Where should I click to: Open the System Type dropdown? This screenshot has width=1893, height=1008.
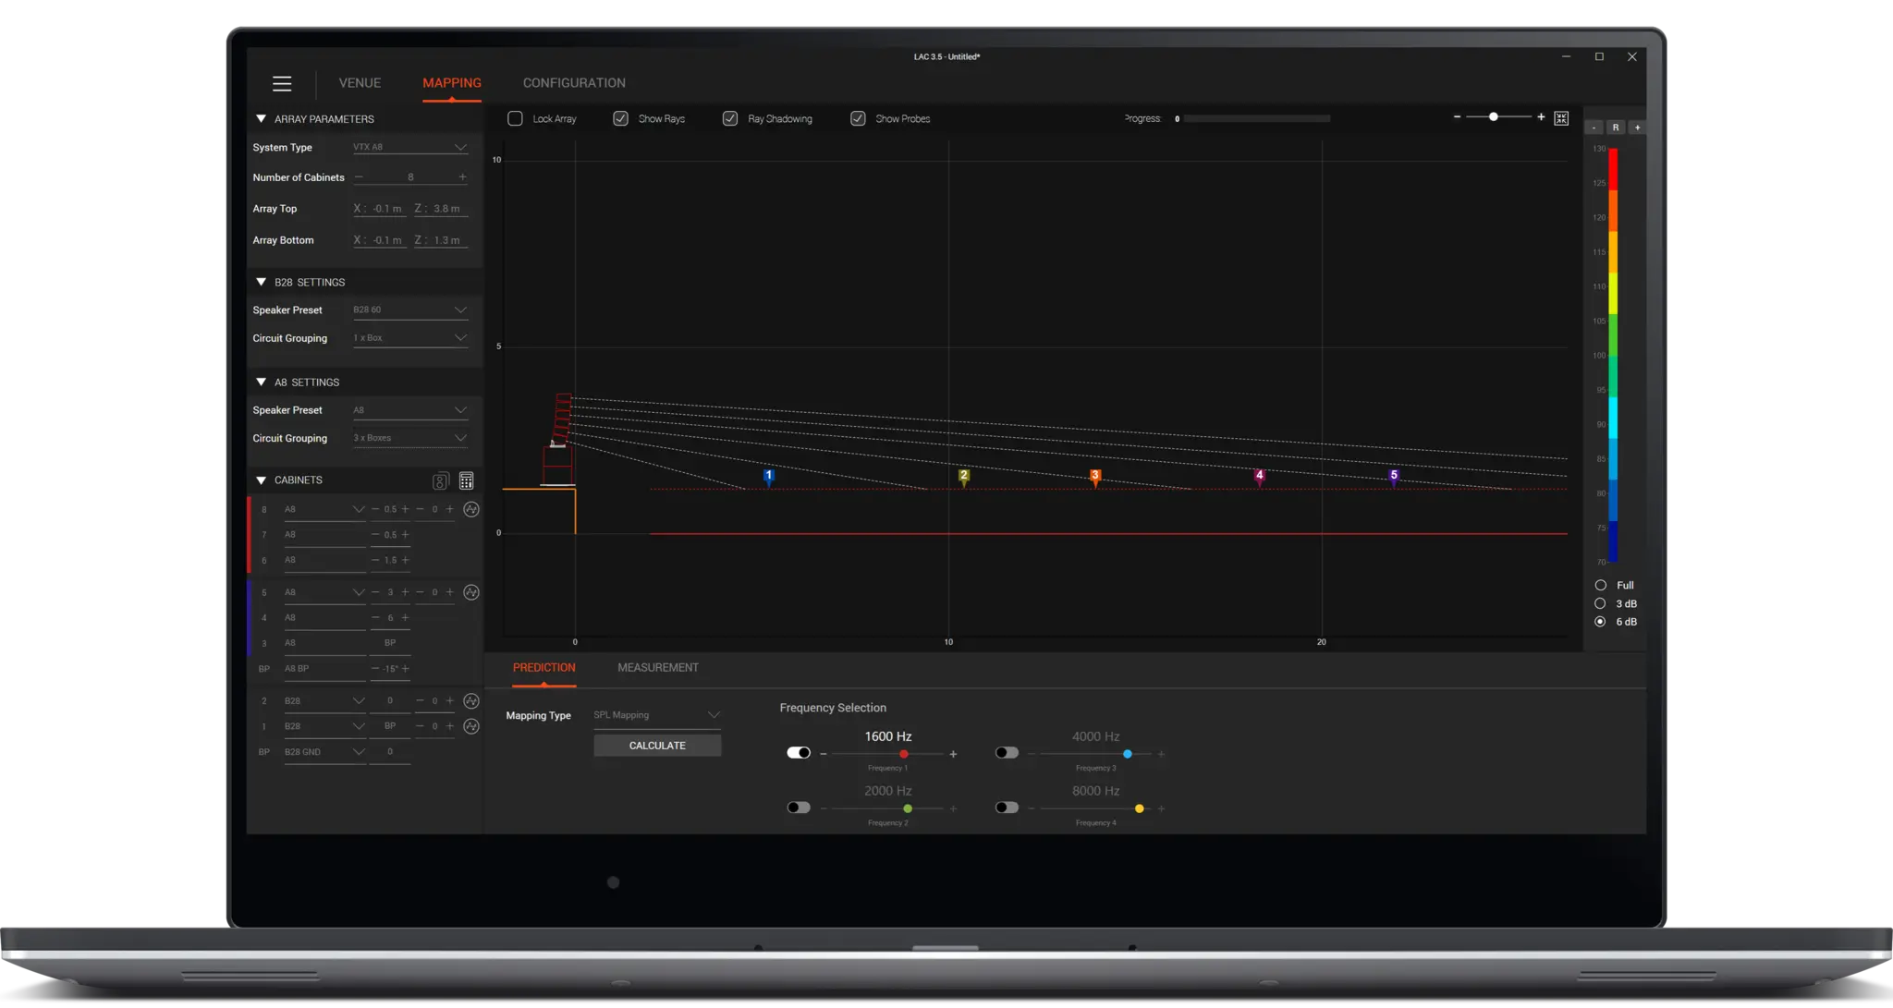click(x=409, y=147)
